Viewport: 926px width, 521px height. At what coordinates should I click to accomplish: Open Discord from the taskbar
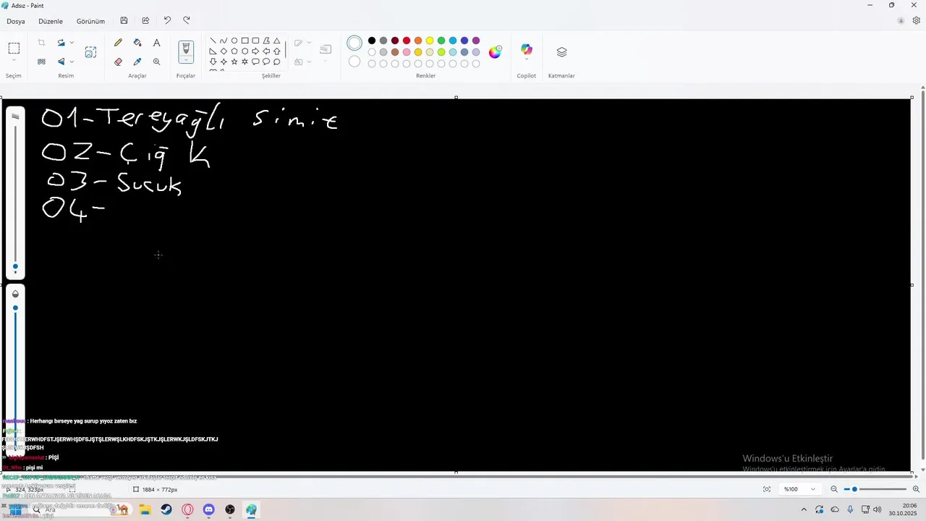click(209, 509)
